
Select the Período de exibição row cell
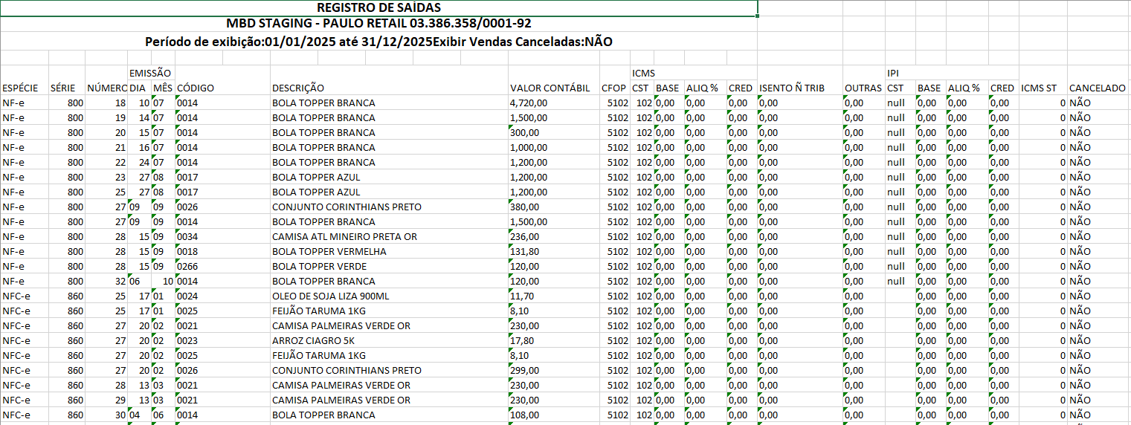(378, 42)
